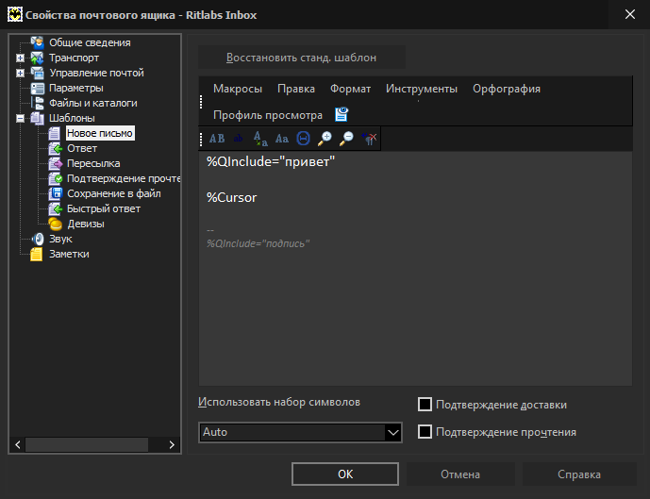
Task: Enable Подтверждение доставки checkbox
Action: tap(425, 405)
